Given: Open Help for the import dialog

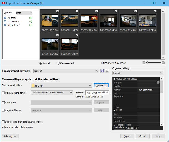Looking at the screenshot, I should [x=158, y=136].
